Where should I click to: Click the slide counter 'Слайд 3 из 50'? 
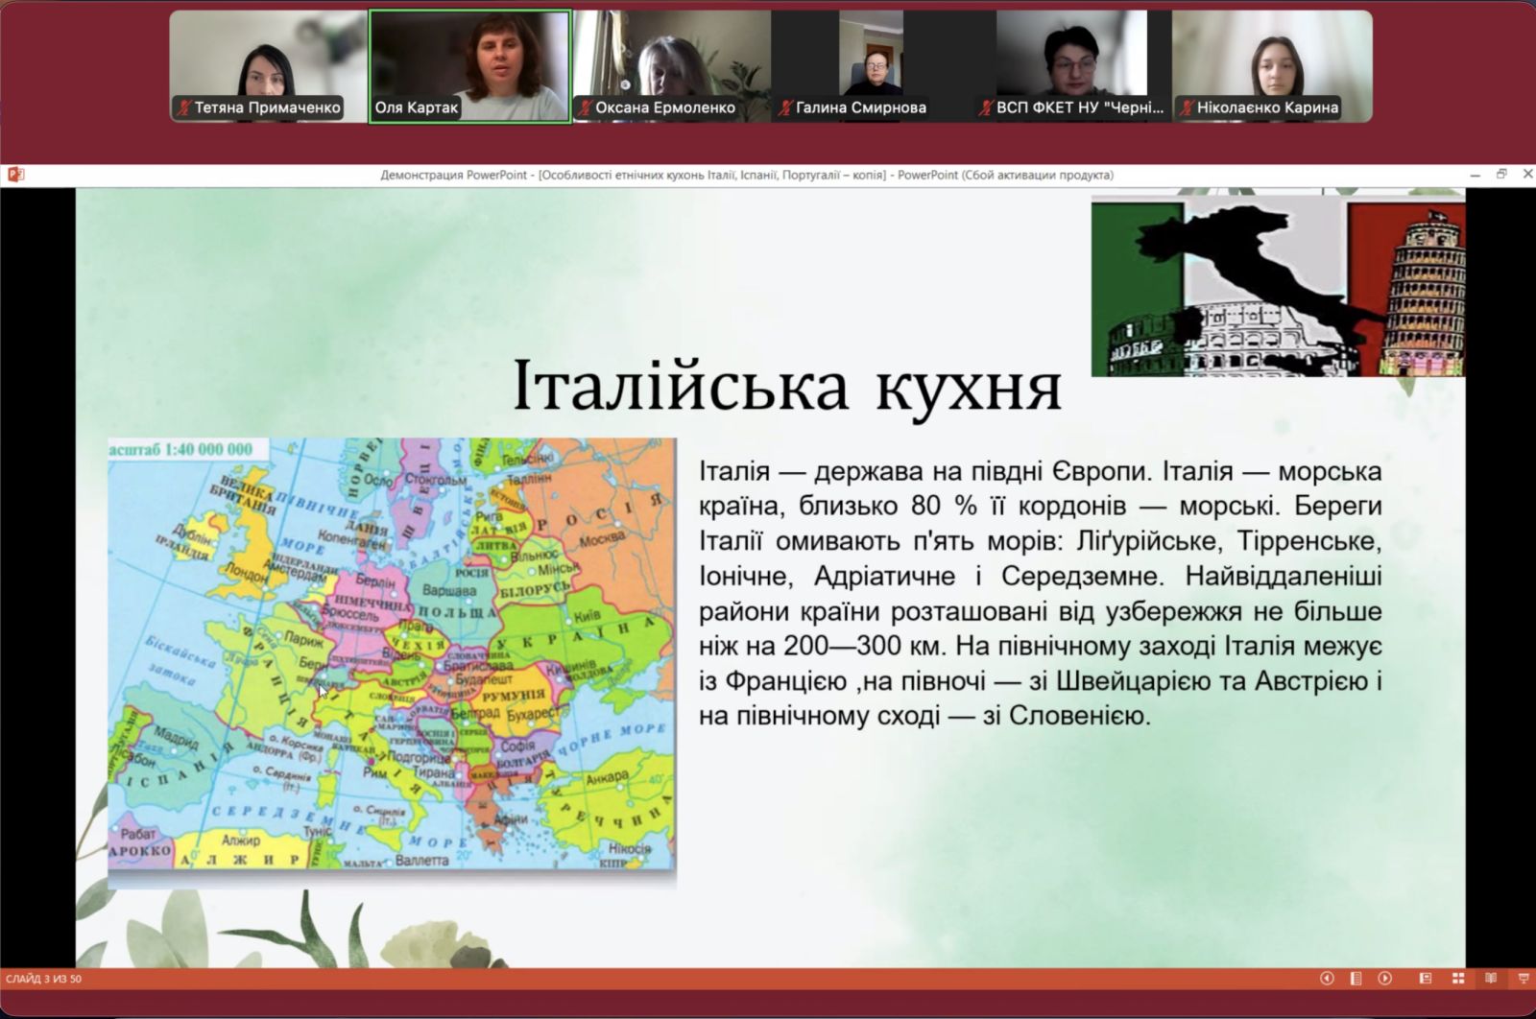coord(44,979)
